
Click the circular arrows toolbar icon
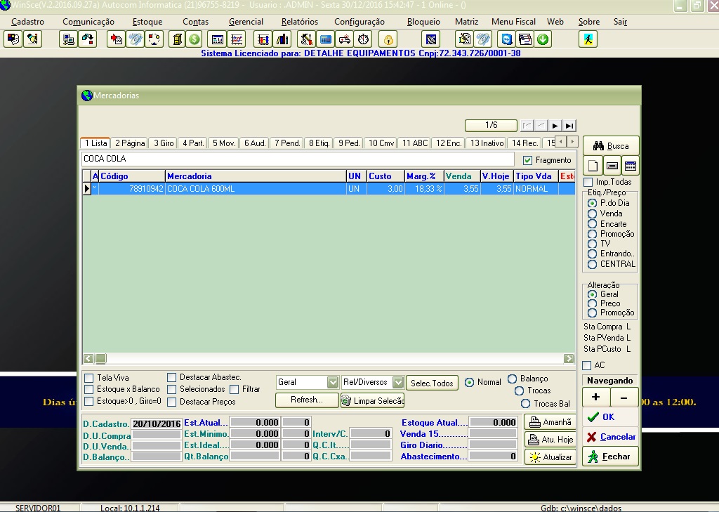pyautogui.click(x=154, y=39)
